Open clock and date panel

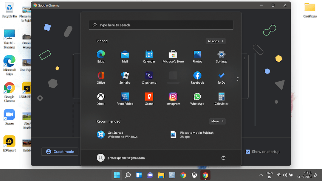(304, 175)
